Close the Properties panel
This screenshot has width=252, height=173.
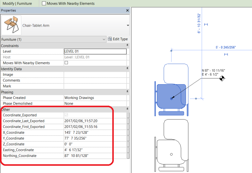click(x=127, y=11)
